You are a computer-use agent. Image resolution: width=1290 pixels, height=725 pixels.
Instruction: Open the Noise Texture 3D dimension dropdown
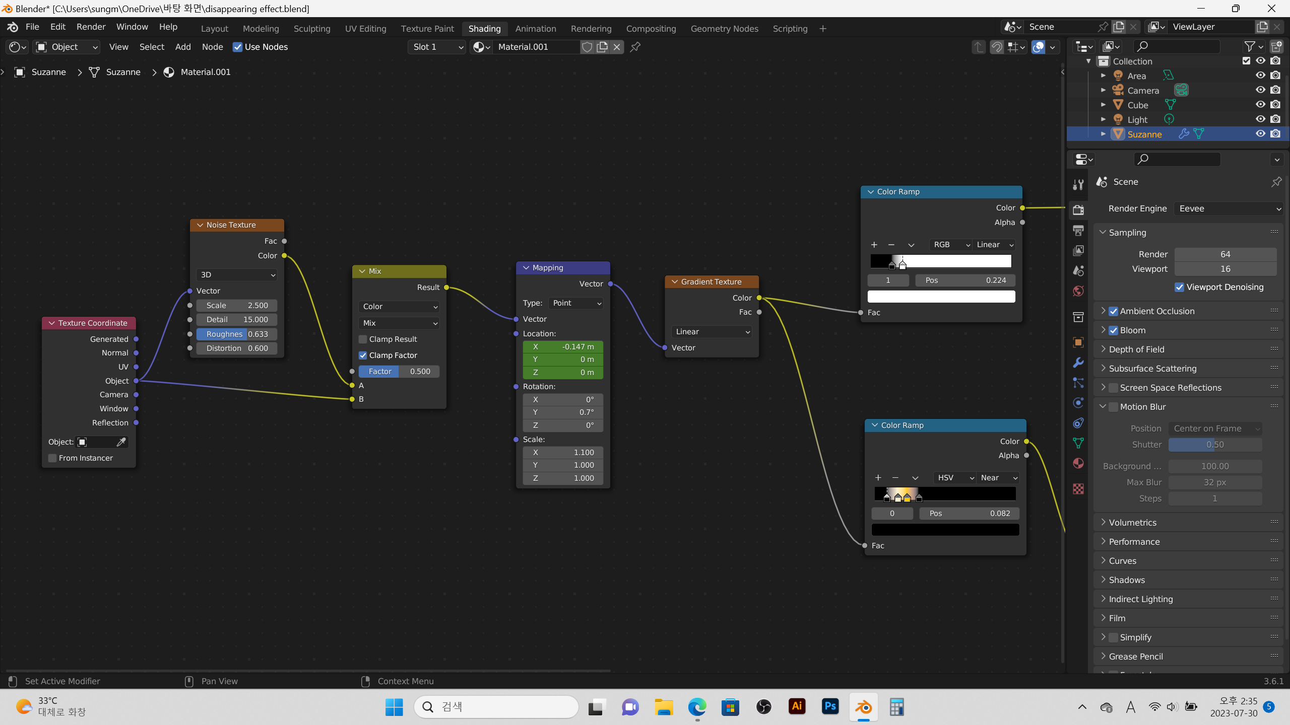(x=237, y=275)
